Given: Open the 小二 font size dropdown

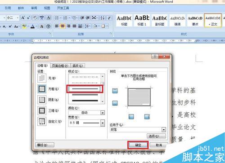Looking at the screenshot, I should [x=18, y=18].
